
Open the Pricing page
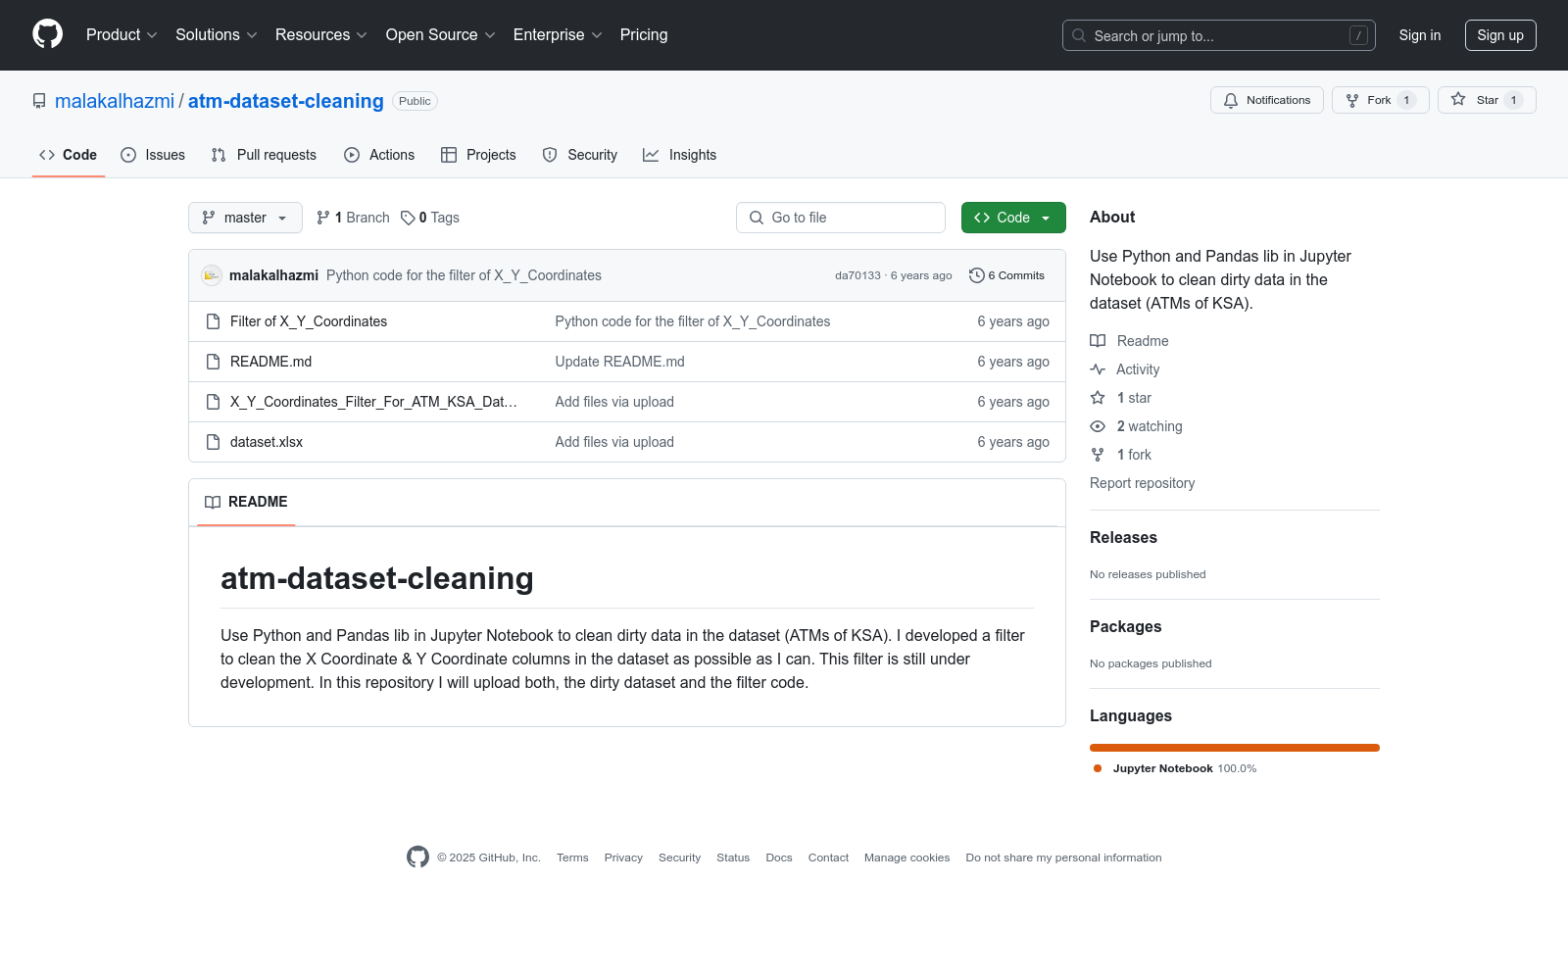click(644, 34)
